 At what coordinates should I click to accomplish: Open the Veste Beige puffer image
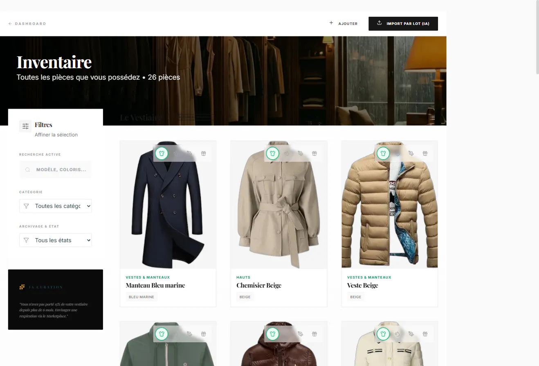pyautogui.click(x=390, y=205)
